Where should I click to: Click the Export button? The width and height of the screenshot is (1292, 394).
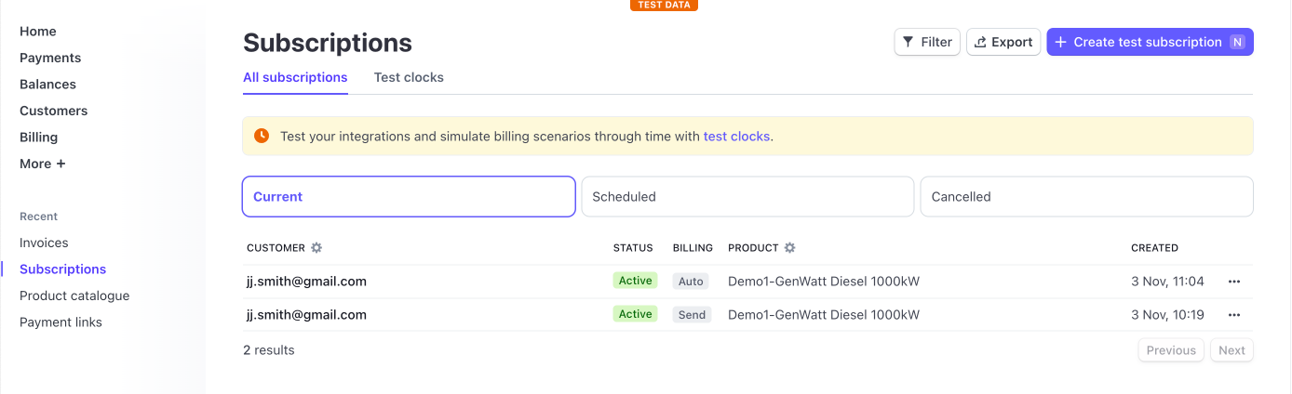pyautogui.click(x=1003, y=42)
